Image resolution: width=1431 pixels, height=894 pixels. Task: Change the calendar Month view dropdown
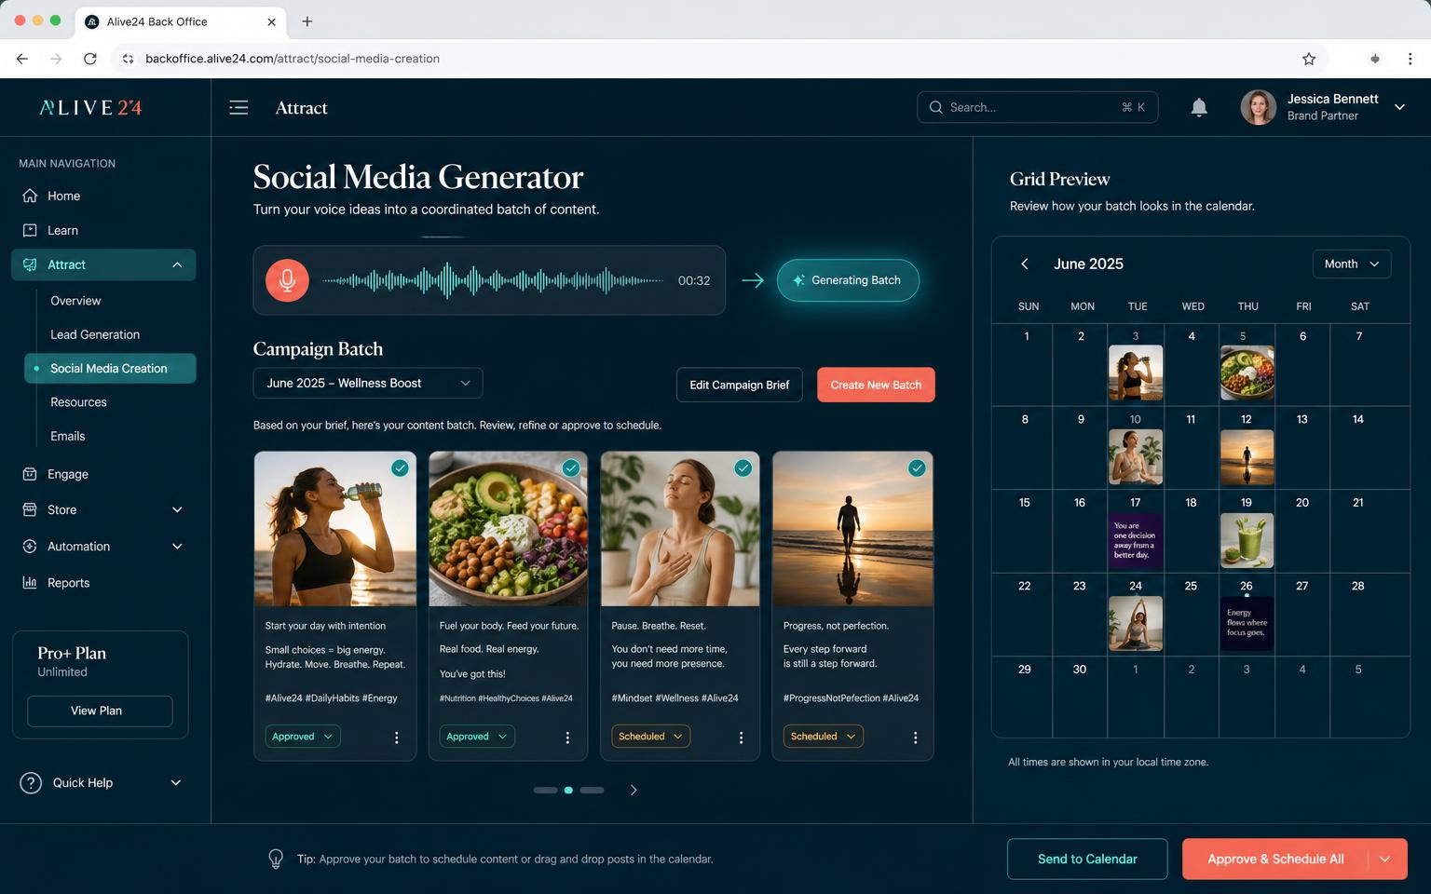pos(1352,264)
